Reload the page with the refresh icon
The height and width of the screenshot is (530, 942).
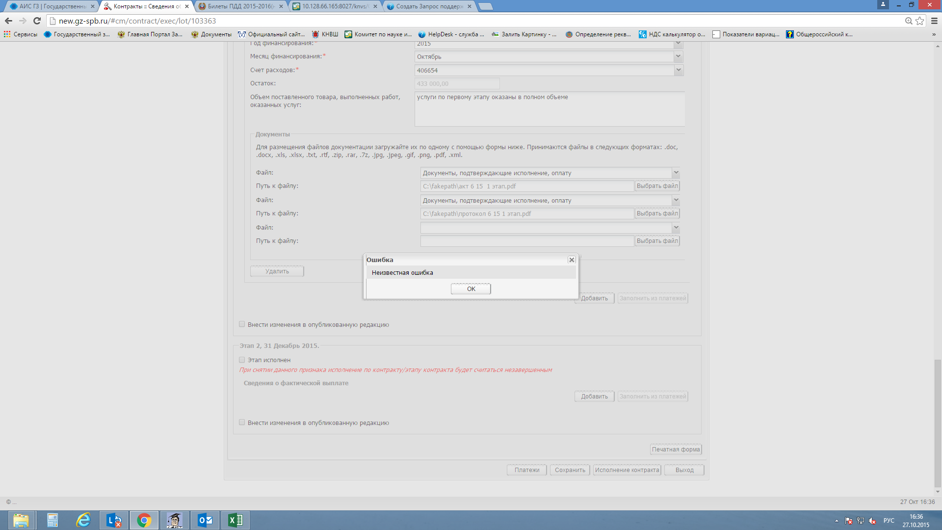click(37, 21)
